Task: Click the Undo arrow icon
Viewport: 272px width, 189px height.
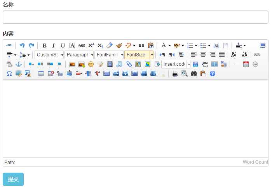Action: pos(22,45)
